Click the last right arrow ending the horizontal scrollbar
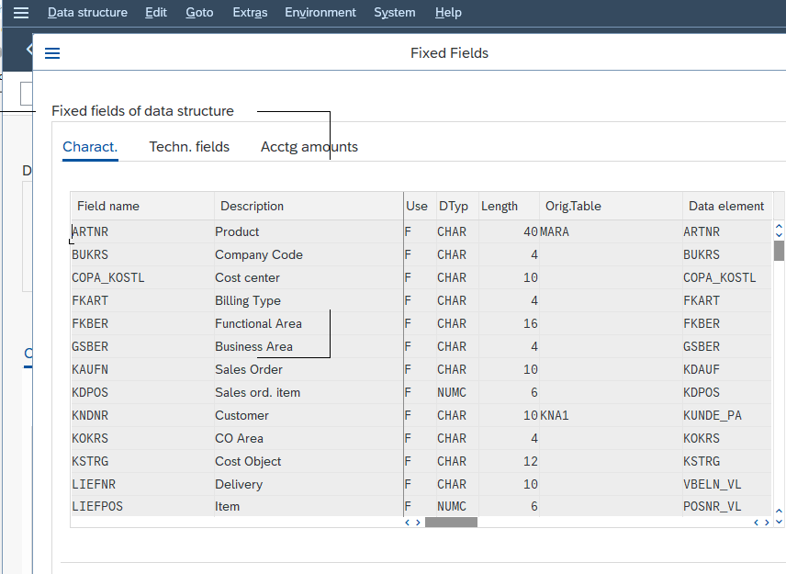 [x=767, y=523]
